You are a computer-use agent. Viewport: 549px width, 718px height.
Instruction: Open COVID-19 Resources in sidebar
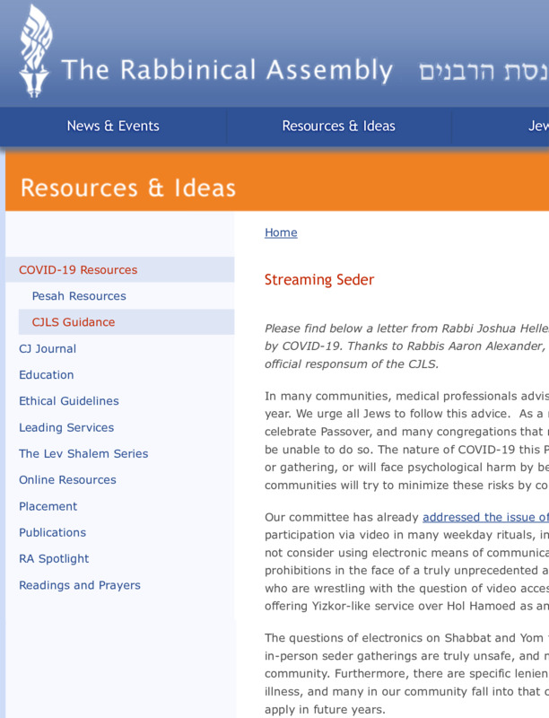(78, 270)
